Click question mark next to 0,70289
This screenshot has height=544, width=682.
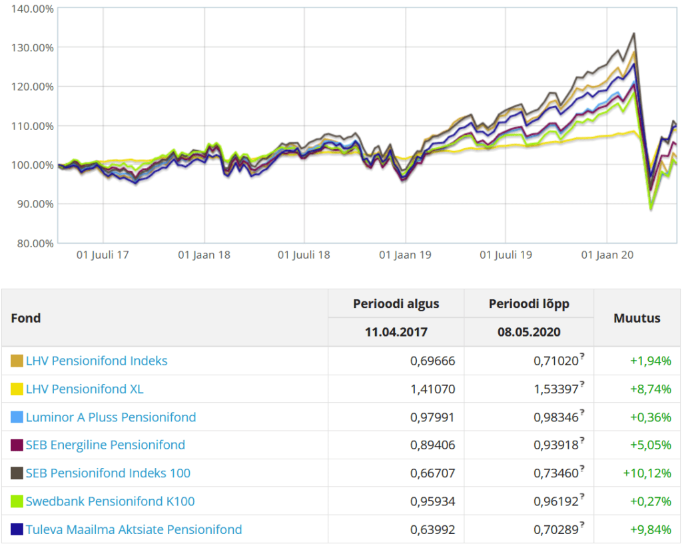tap(582, 525)
